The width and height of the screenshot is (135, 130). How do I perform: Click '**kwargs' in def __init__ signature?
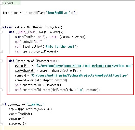(x=56, y=32)
